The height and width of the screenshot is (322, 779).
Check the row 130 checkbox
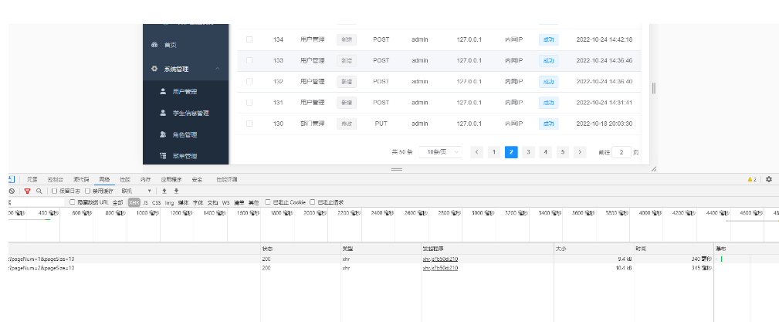tap(249, 124)
